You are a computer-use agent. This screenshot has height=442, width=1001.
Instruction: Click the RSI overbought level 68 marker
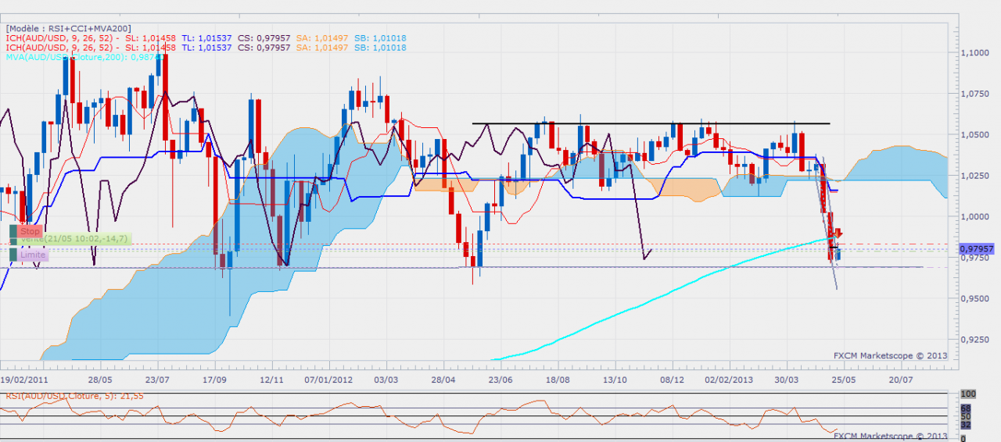tap(966, 408)
